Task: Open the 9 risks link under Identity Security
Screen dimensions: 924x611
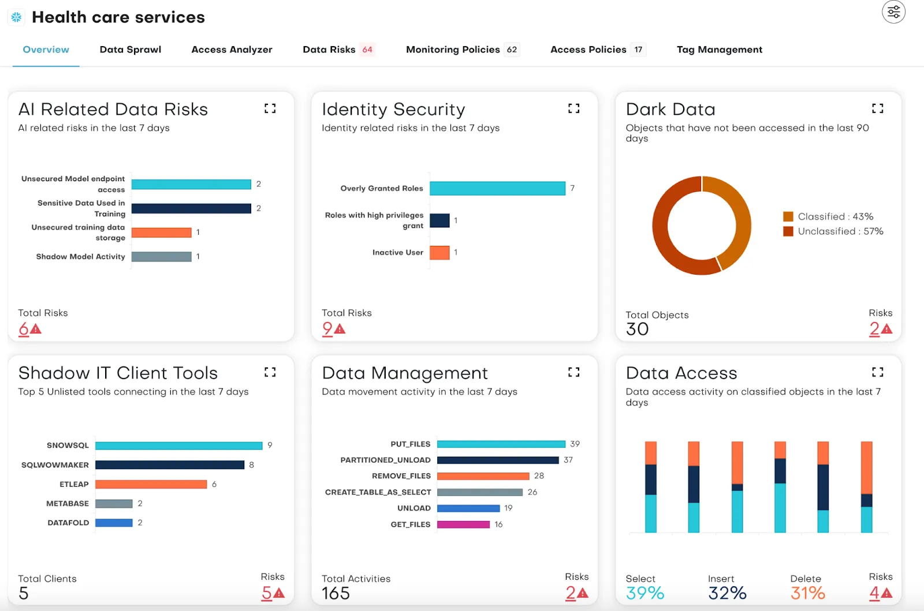Action: pyautogui.click(x=327, y=329)
